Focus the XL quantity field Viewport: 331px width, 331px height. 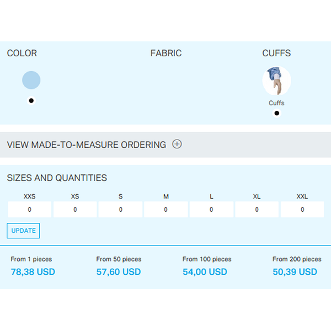tap(257, 210)
